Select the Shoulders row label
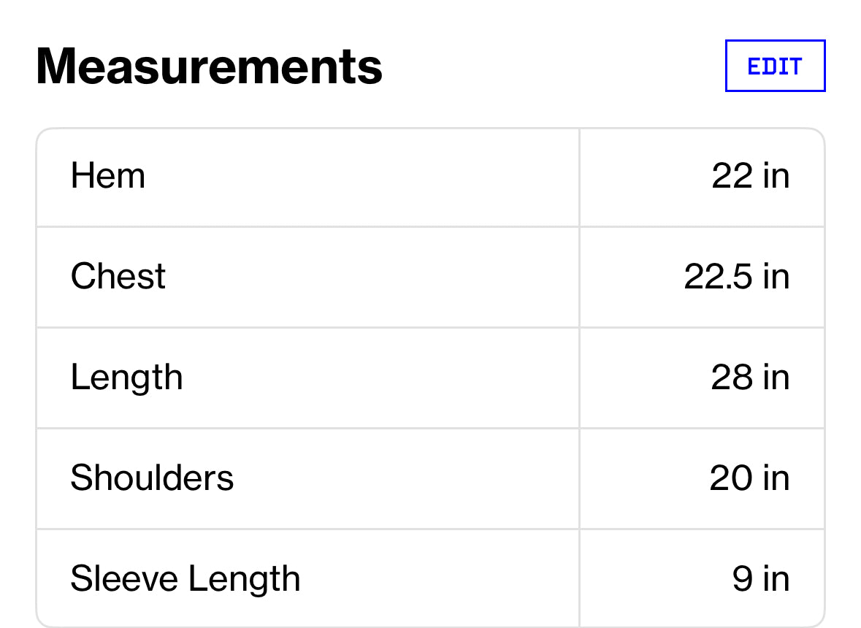861x628 pixels. click(x=152, y=478)
